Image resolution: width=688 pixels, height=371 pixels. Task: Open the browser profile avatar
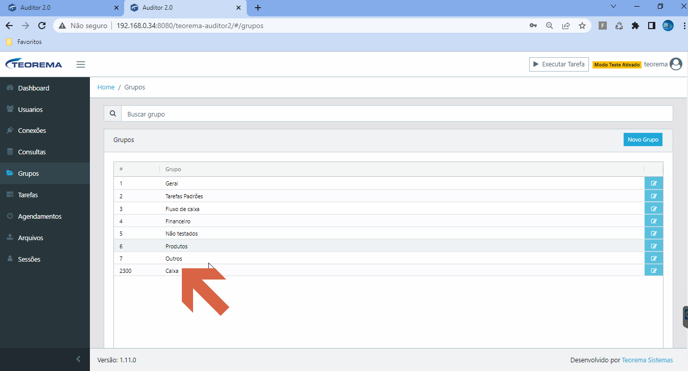click(668, 26)
